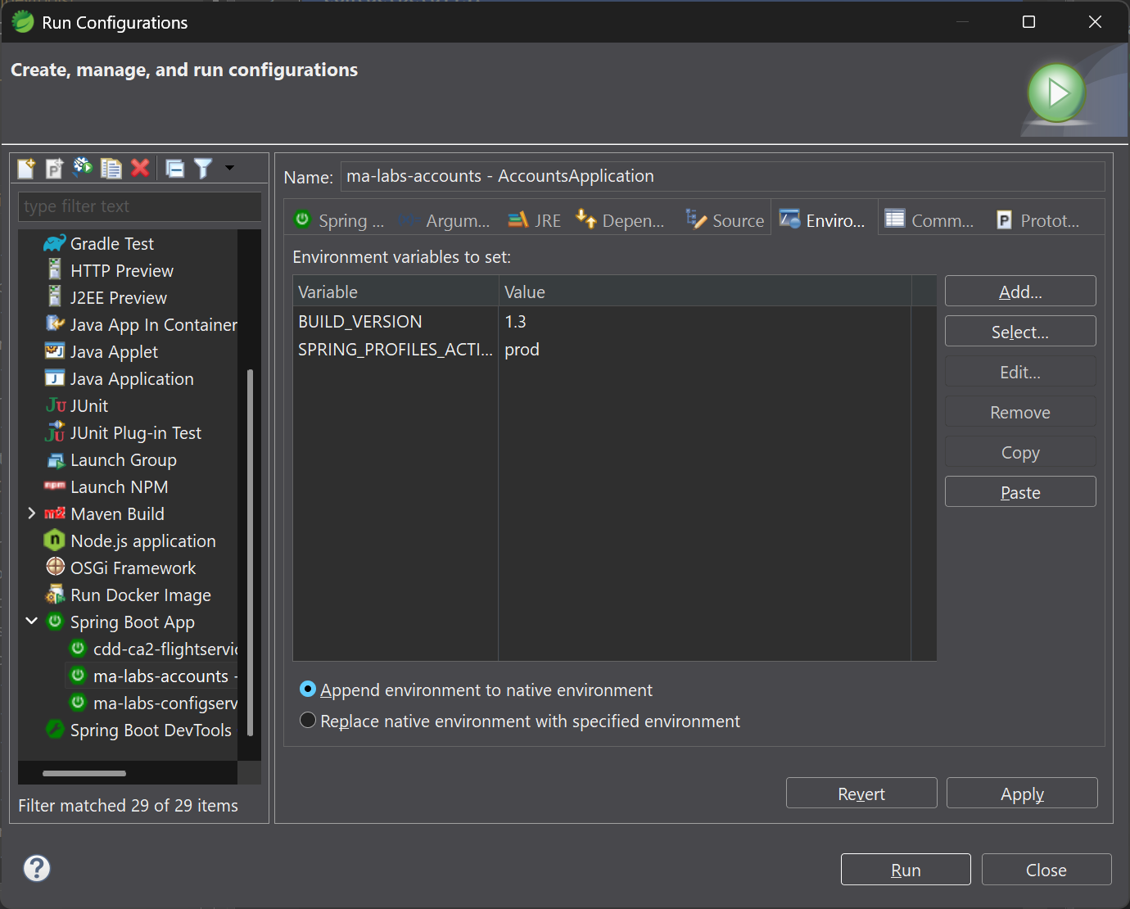1130x909 pixels.
Task: Switch to the Source tab
Action: pyautogui.click(x=725, y=220)
